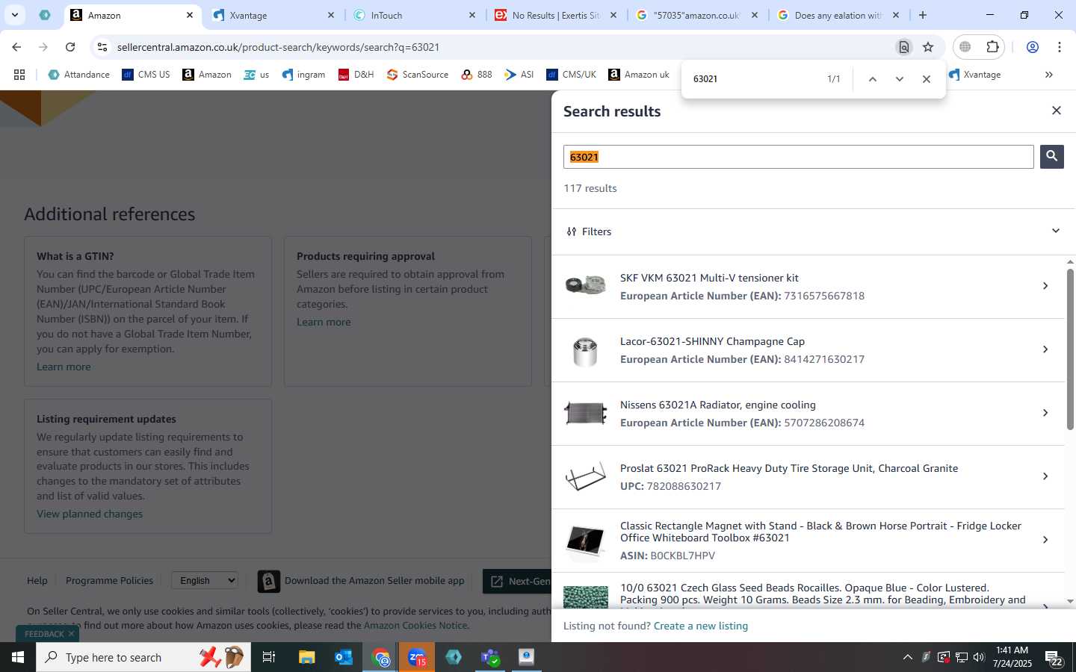Screen dimensions: 1076x672
Task: Open browser extensions puzzle icon
Action: 992,47
